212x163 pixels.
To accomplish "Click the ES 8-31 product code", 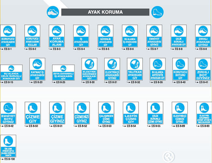I will pyautogui.click(x=113, y=82).
